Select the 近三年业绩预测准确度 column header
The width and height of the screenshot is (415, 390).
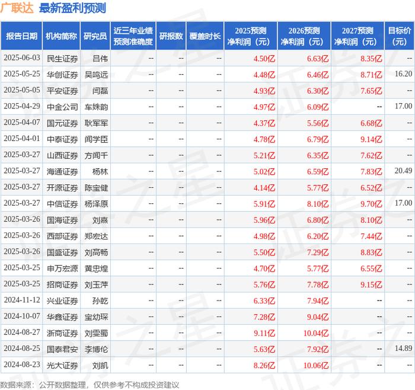(x=133, y=36)
